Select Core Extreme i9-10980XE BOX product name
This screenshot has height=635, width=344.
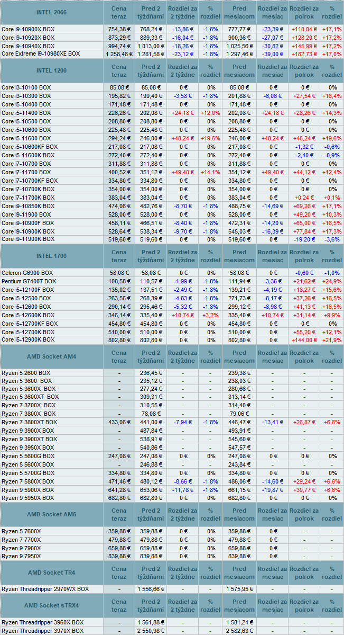(41, 54)
